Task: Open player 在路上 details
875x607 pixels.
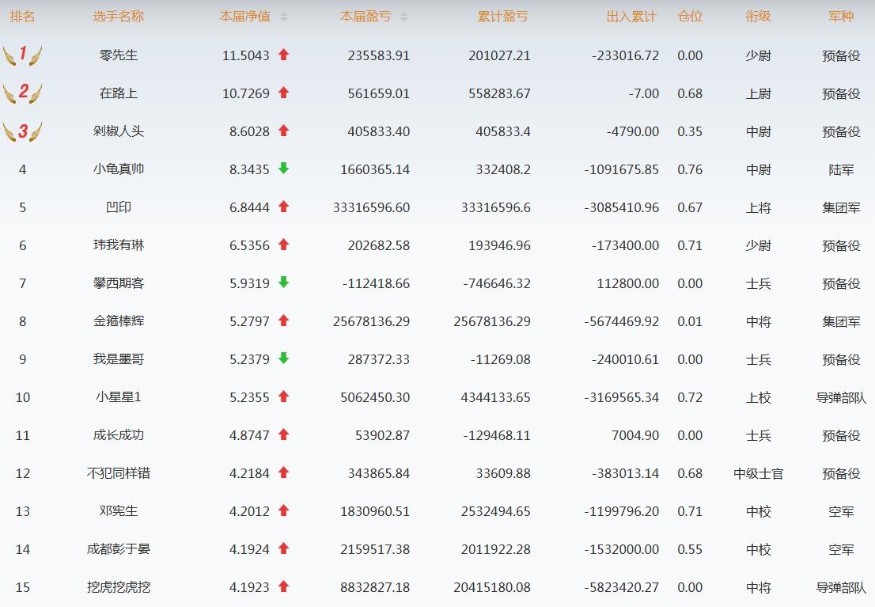Action: click(x=119, y=93)
